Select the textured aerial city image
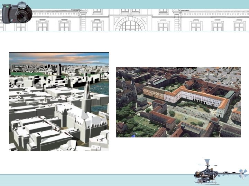The height and width of the screenshot is (186, 249). coord(178,102)
